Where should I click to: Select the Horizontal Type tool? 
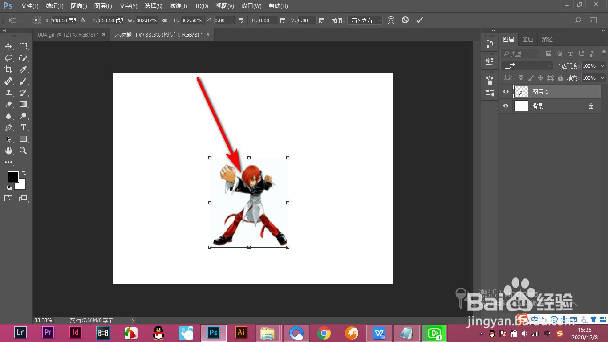(23, 127)
